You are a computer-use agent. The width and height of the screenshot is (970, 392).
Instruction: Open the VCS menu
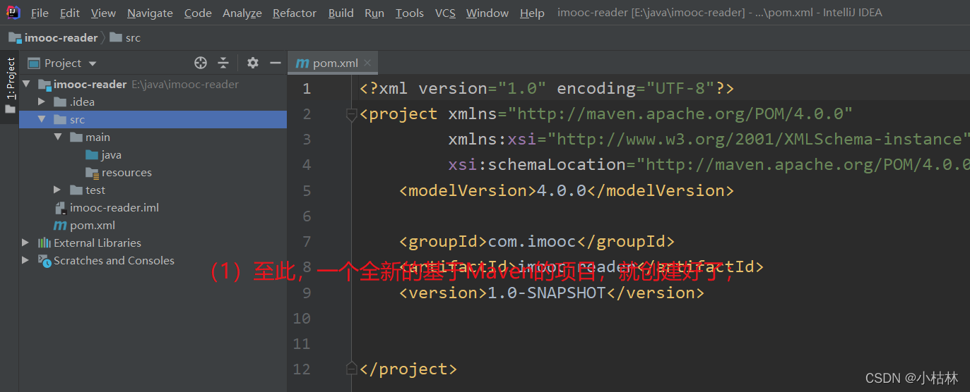click(445, 13)
